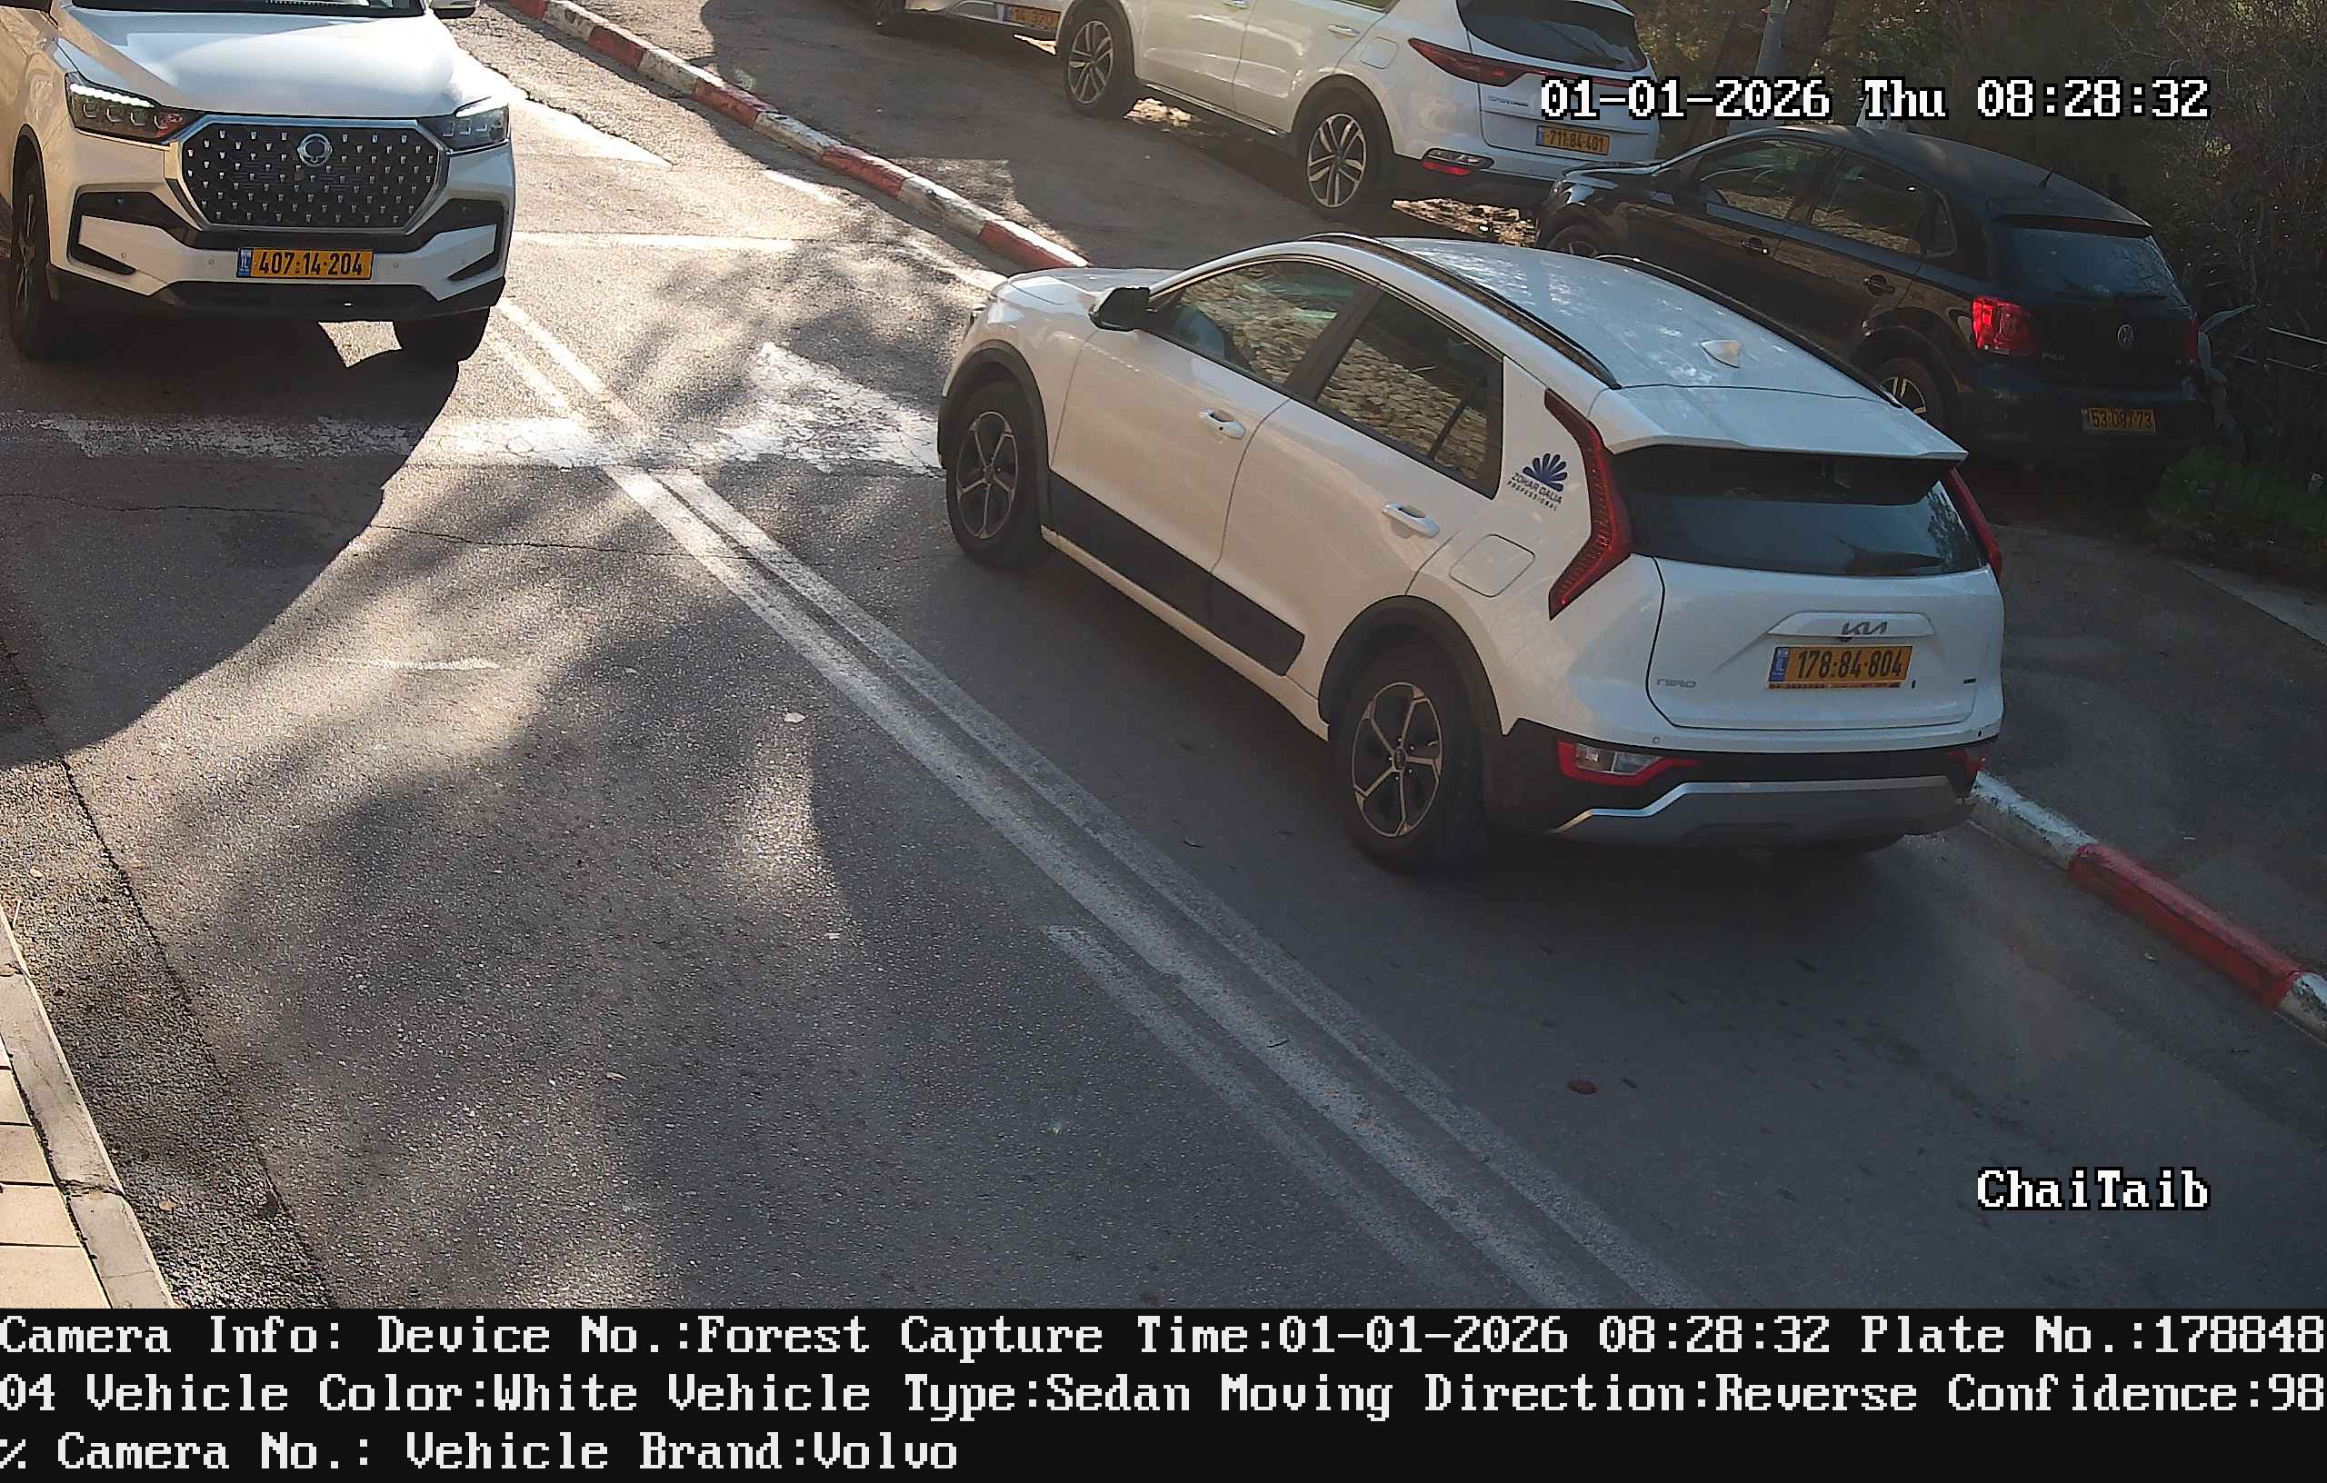
Task: Click the Plate No. readout in info bar
Action: click(2092, 1336)
